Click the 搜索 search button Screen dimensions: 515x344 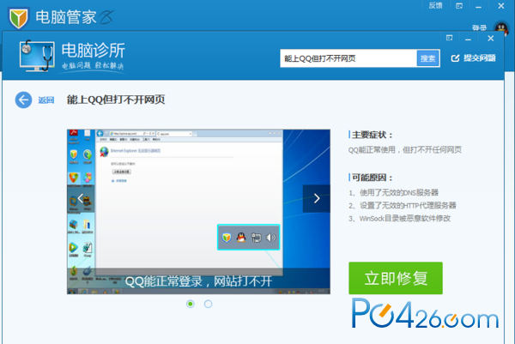pyautogui.click(x=428, y=58)
